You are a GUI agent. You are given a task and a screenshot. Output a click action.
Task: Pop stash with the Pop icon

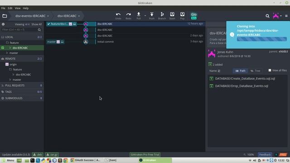[182, 16]
